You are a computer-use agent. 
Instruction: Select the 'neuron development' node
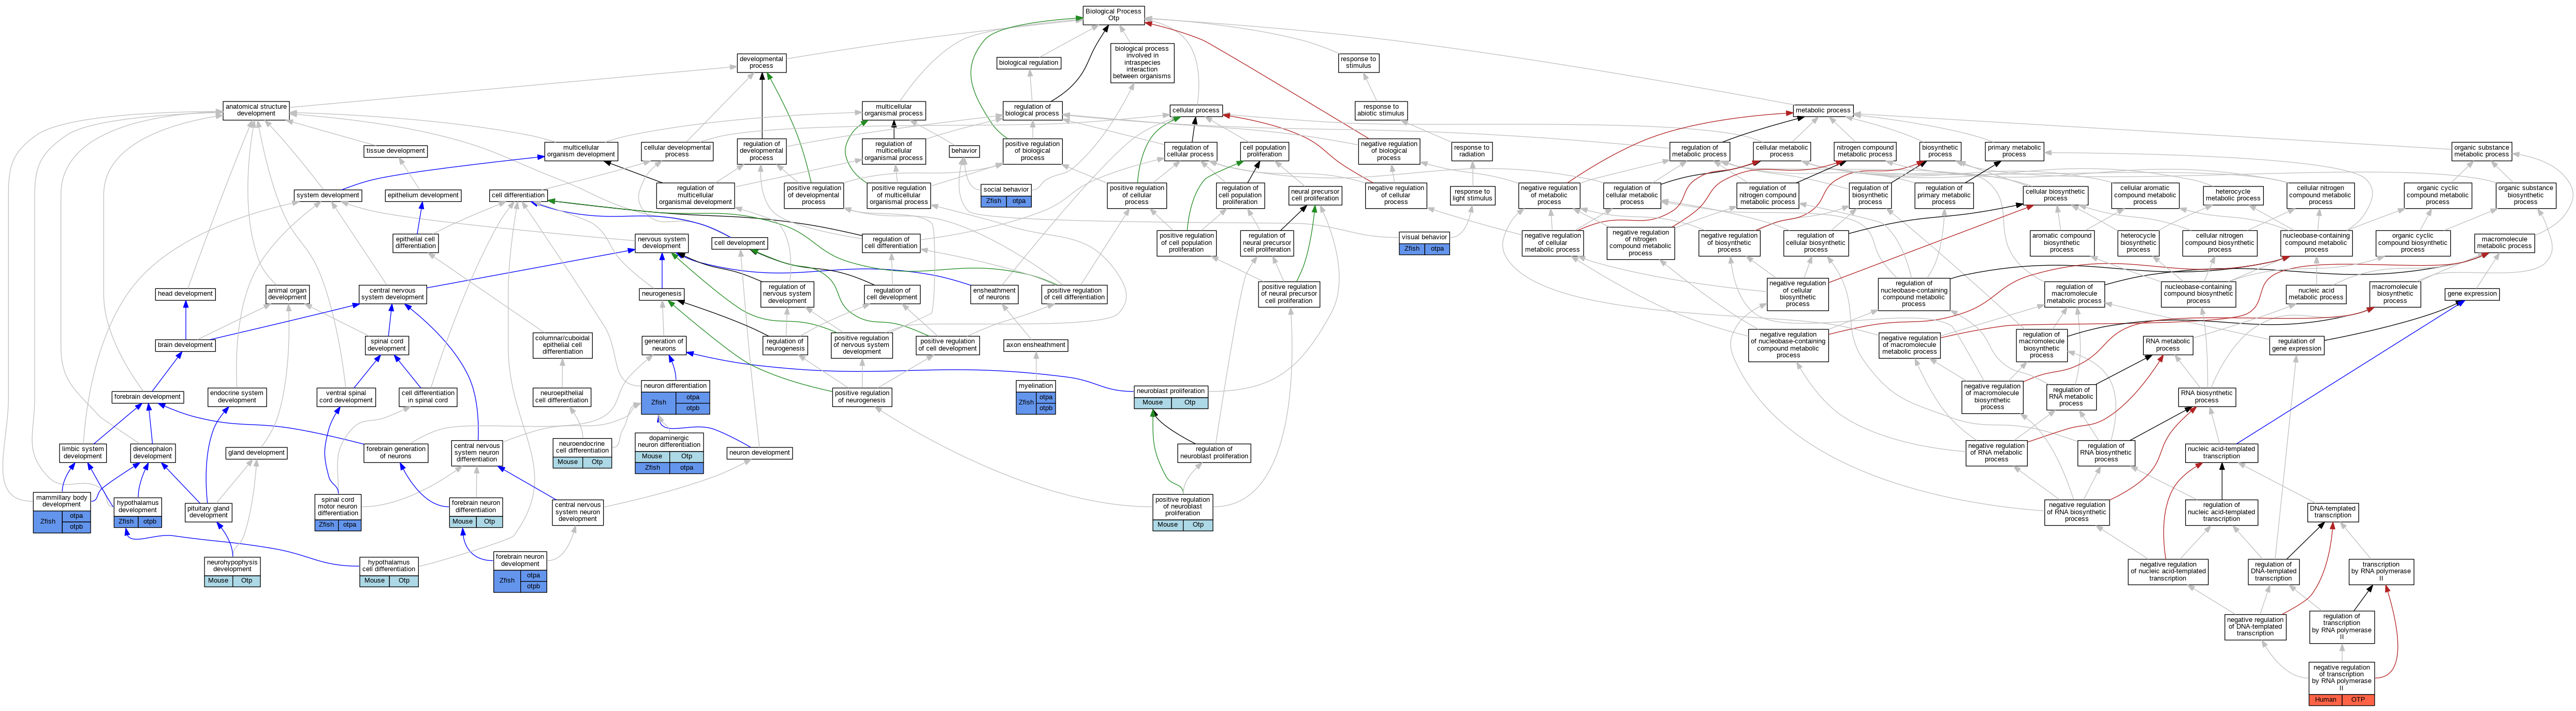pos(760,453)
